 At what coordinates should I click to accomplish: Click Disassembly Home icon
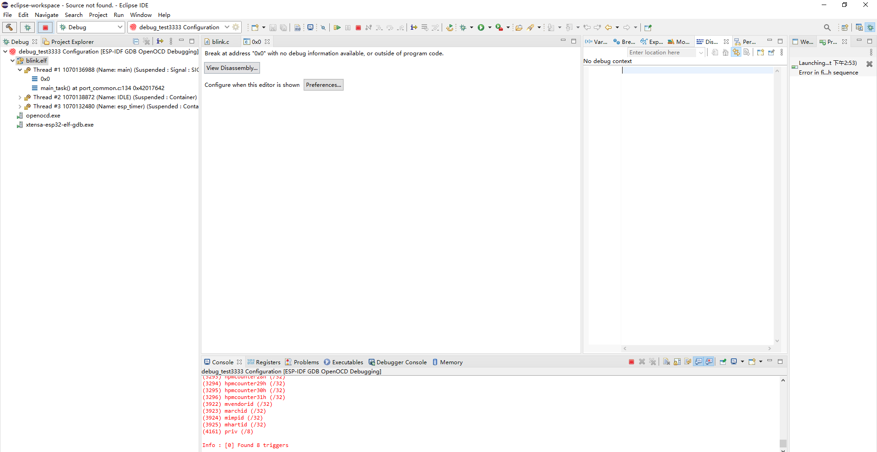725,53
